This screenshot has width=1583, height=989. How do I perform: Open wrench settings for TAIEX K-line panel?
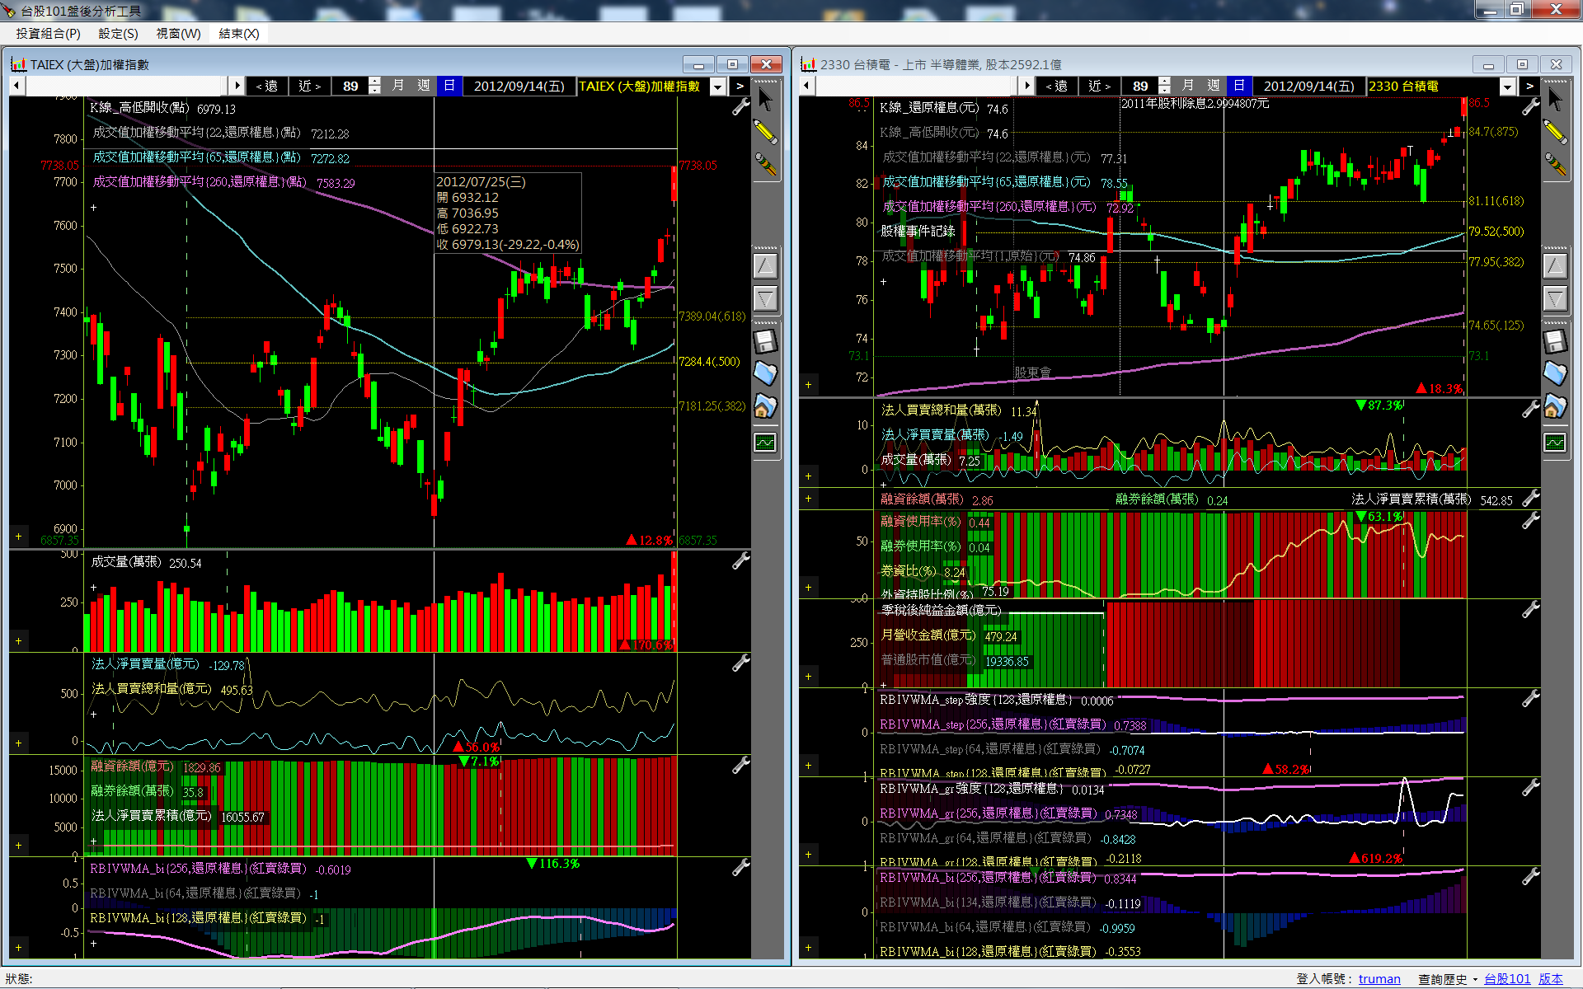click(x=740, y=107)
